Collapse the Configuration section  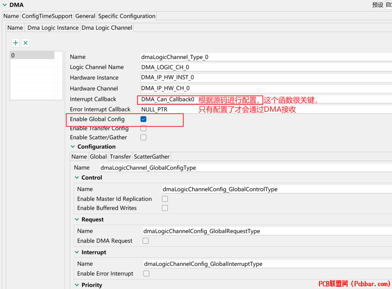[x=73, y=147]
